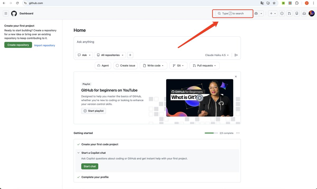
Task: Reload the page with the refresh icon
Action: 17,3
